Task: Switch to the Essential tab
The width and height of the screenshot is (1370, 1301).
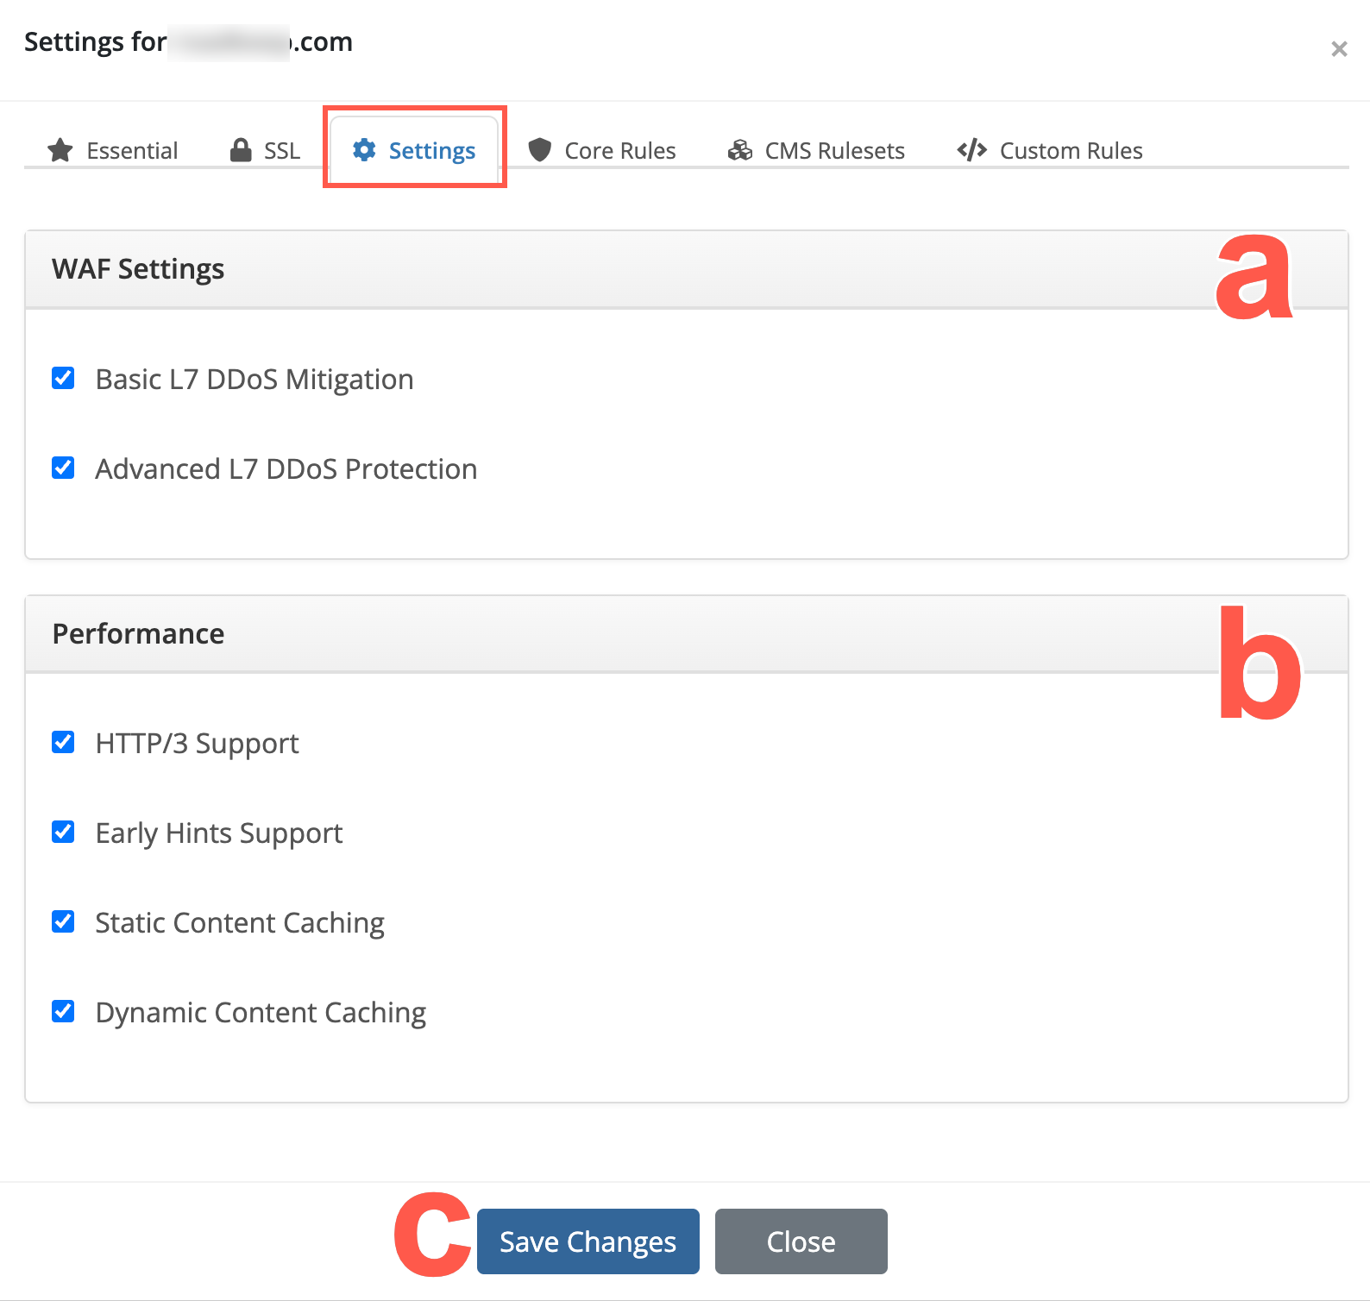Action: 113,150
